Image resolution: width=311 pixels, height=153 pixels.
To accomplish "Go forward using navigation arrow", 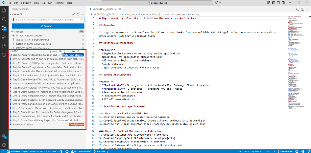I will [97, 3].
